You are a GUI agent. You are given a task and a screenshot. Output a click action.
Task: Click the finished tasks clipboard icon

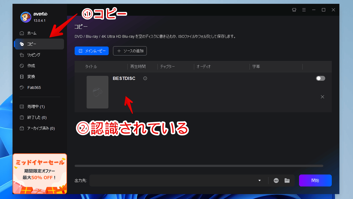coord(22,118)
